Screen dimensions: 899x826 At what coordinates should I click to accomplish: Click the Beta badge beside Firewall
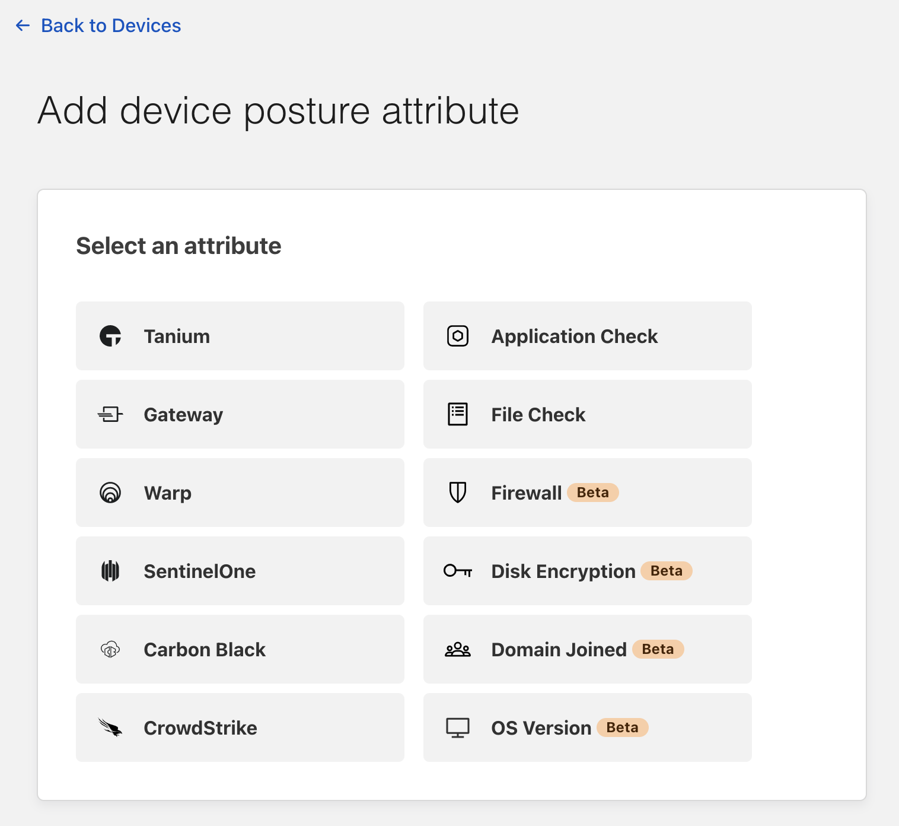593,493
